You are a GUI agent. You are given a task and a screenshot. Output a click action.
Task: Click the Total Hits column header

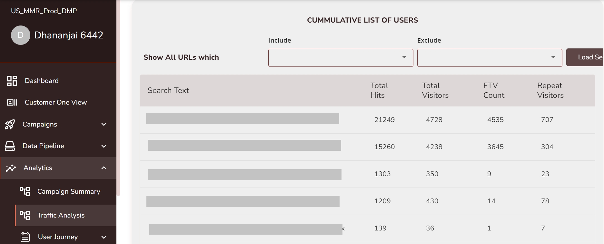[379, 90]
